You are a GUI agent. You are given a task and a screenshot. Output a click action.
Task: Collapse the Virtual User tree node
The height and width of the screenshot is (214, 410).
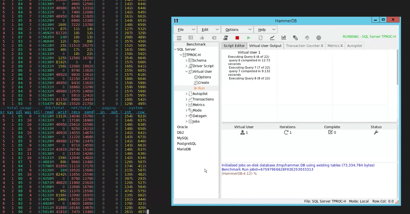coord(187,72)
